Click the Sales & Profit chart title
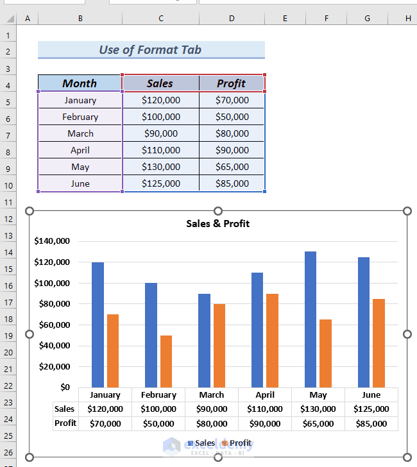The width and height of the screenshot is (417, 467). [x=217, y=224]
